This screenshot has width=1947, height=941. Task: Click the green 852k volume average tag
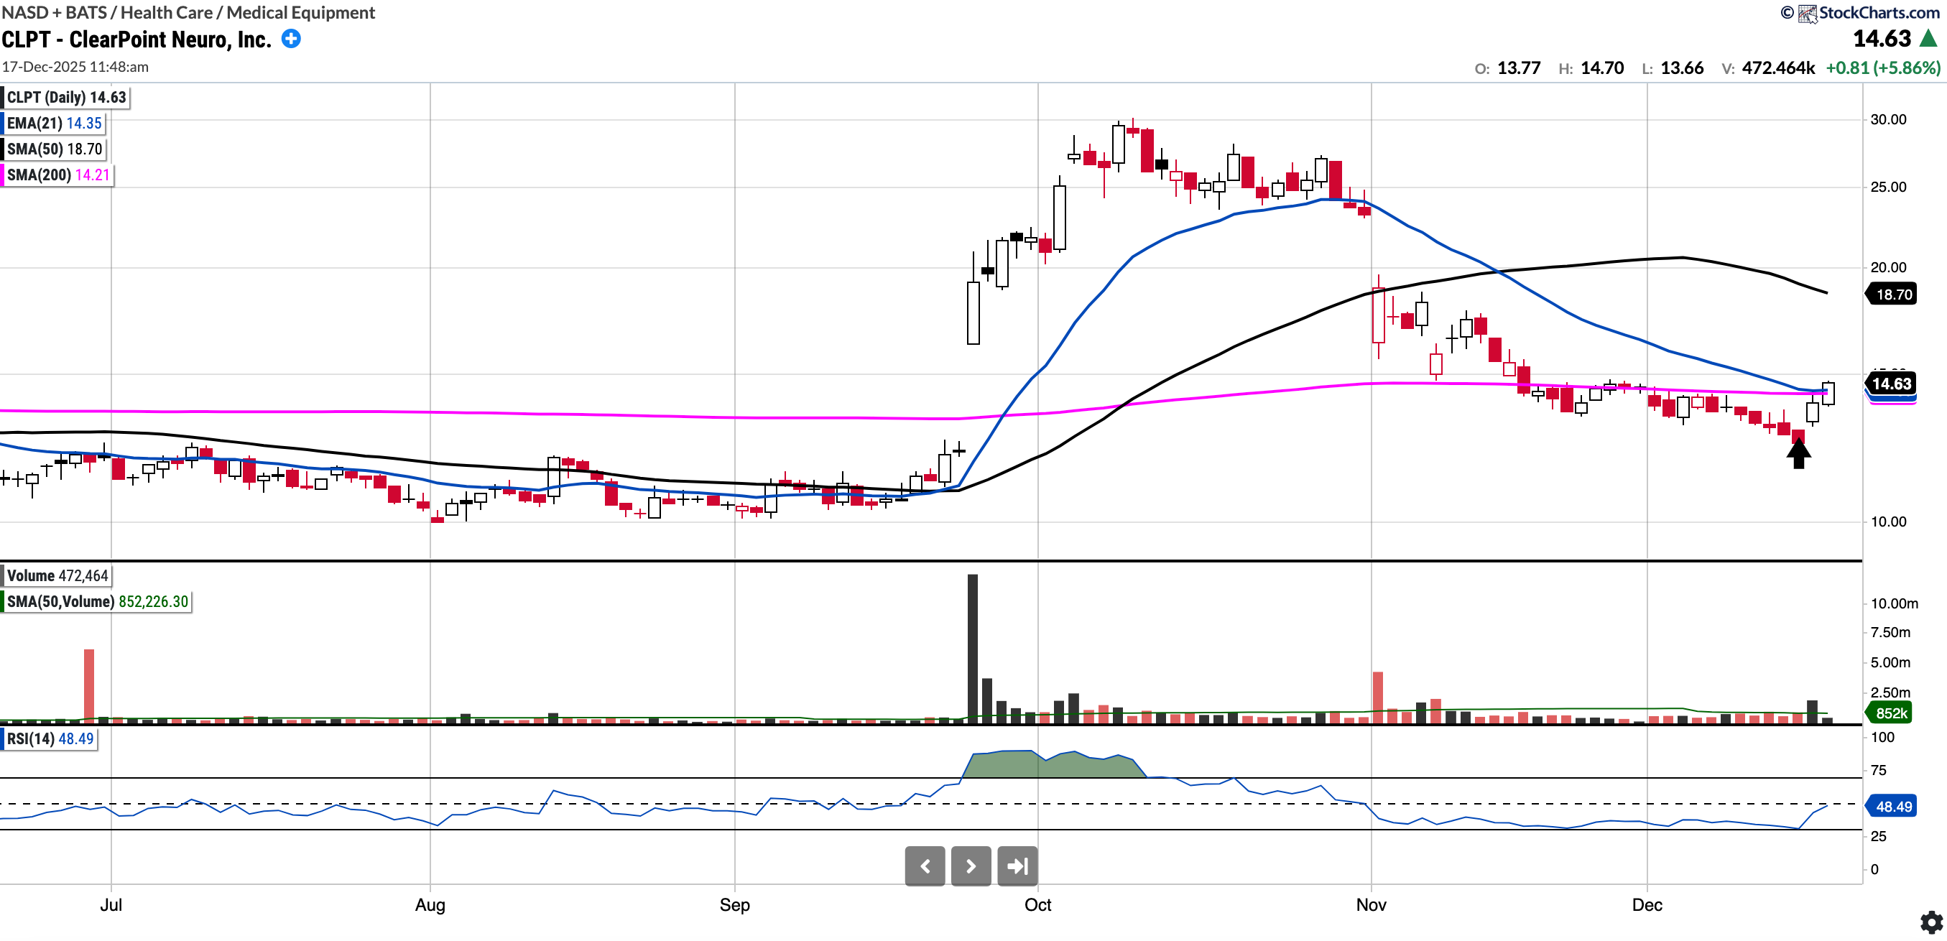point(1891,713)
